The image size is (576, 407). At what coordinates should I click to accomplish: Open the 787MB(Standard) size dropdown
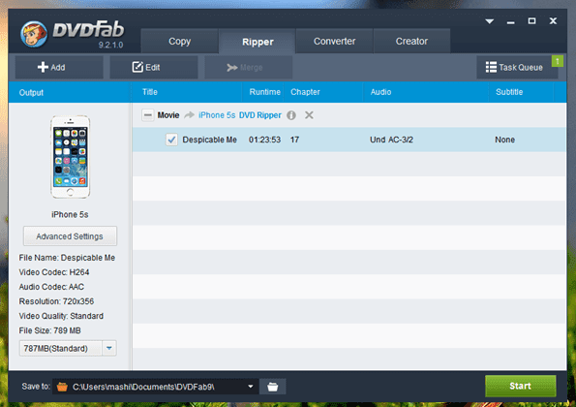coord(68,348)
